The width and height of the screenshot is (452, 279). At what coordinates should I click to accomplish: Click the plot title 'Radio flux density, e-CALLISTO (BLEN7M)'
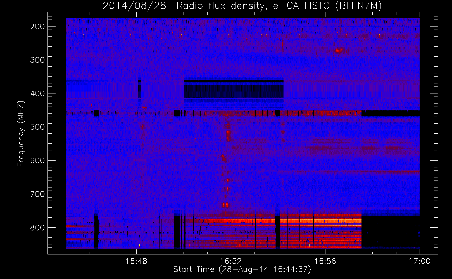pos(279,6)
